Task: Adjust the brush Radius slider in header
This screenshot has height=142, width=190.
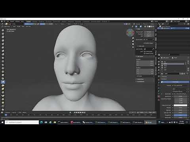Action: point(30,24)
